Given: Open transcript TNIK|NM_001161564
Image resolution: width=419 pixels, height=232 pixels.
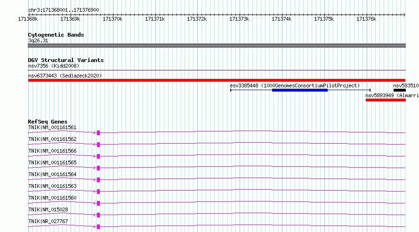Looking at the screenshot, I should (52, 174).
